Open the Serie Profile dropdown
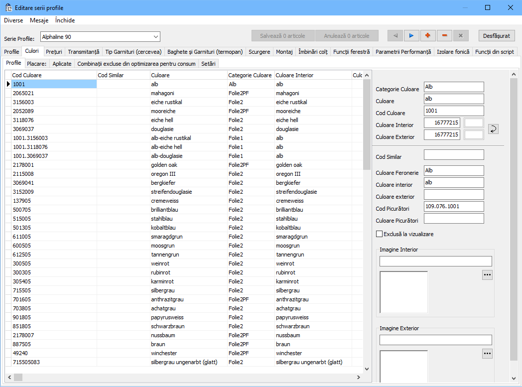This screenshot has height=387, width=522. coord(156,37)
